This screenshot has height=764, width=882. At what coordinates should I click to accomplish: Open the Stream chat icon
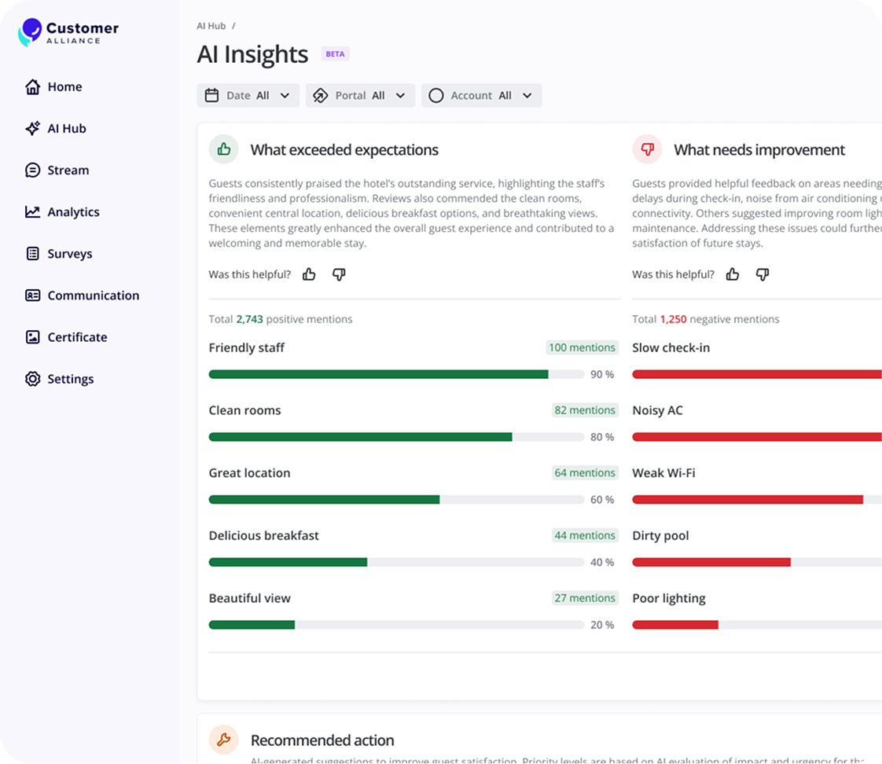tap(33, 170)
